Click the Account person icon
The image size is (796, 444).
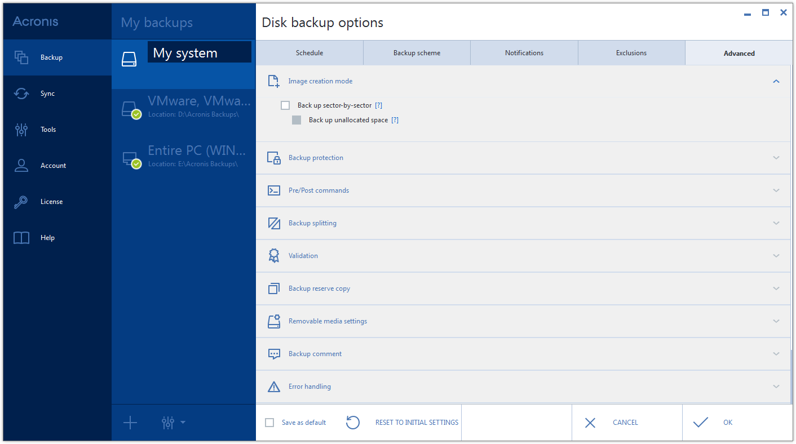click(x=21, y=166)
